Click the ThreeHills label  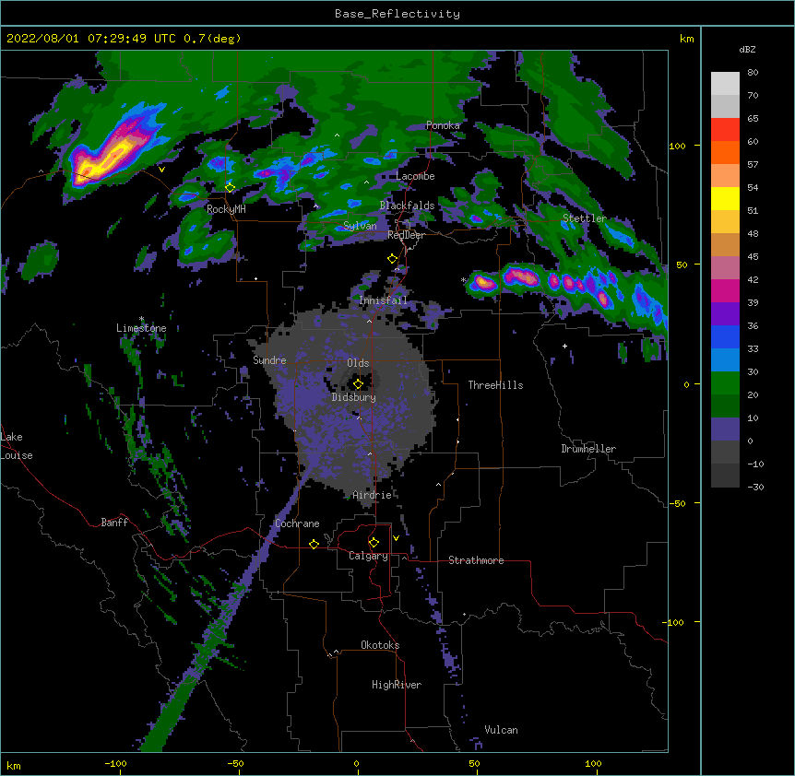[495, 385]
